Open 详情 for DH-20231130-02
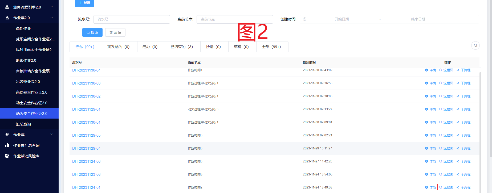492x193 pixels. [x=430, y=96]
